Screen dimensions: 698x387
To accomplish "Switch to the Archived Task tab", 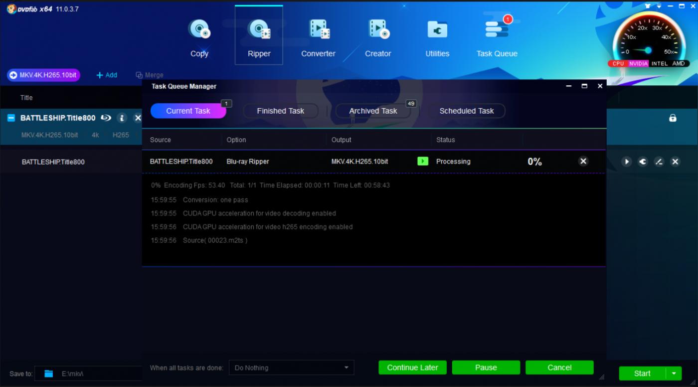I will click(x=373, y=111).
